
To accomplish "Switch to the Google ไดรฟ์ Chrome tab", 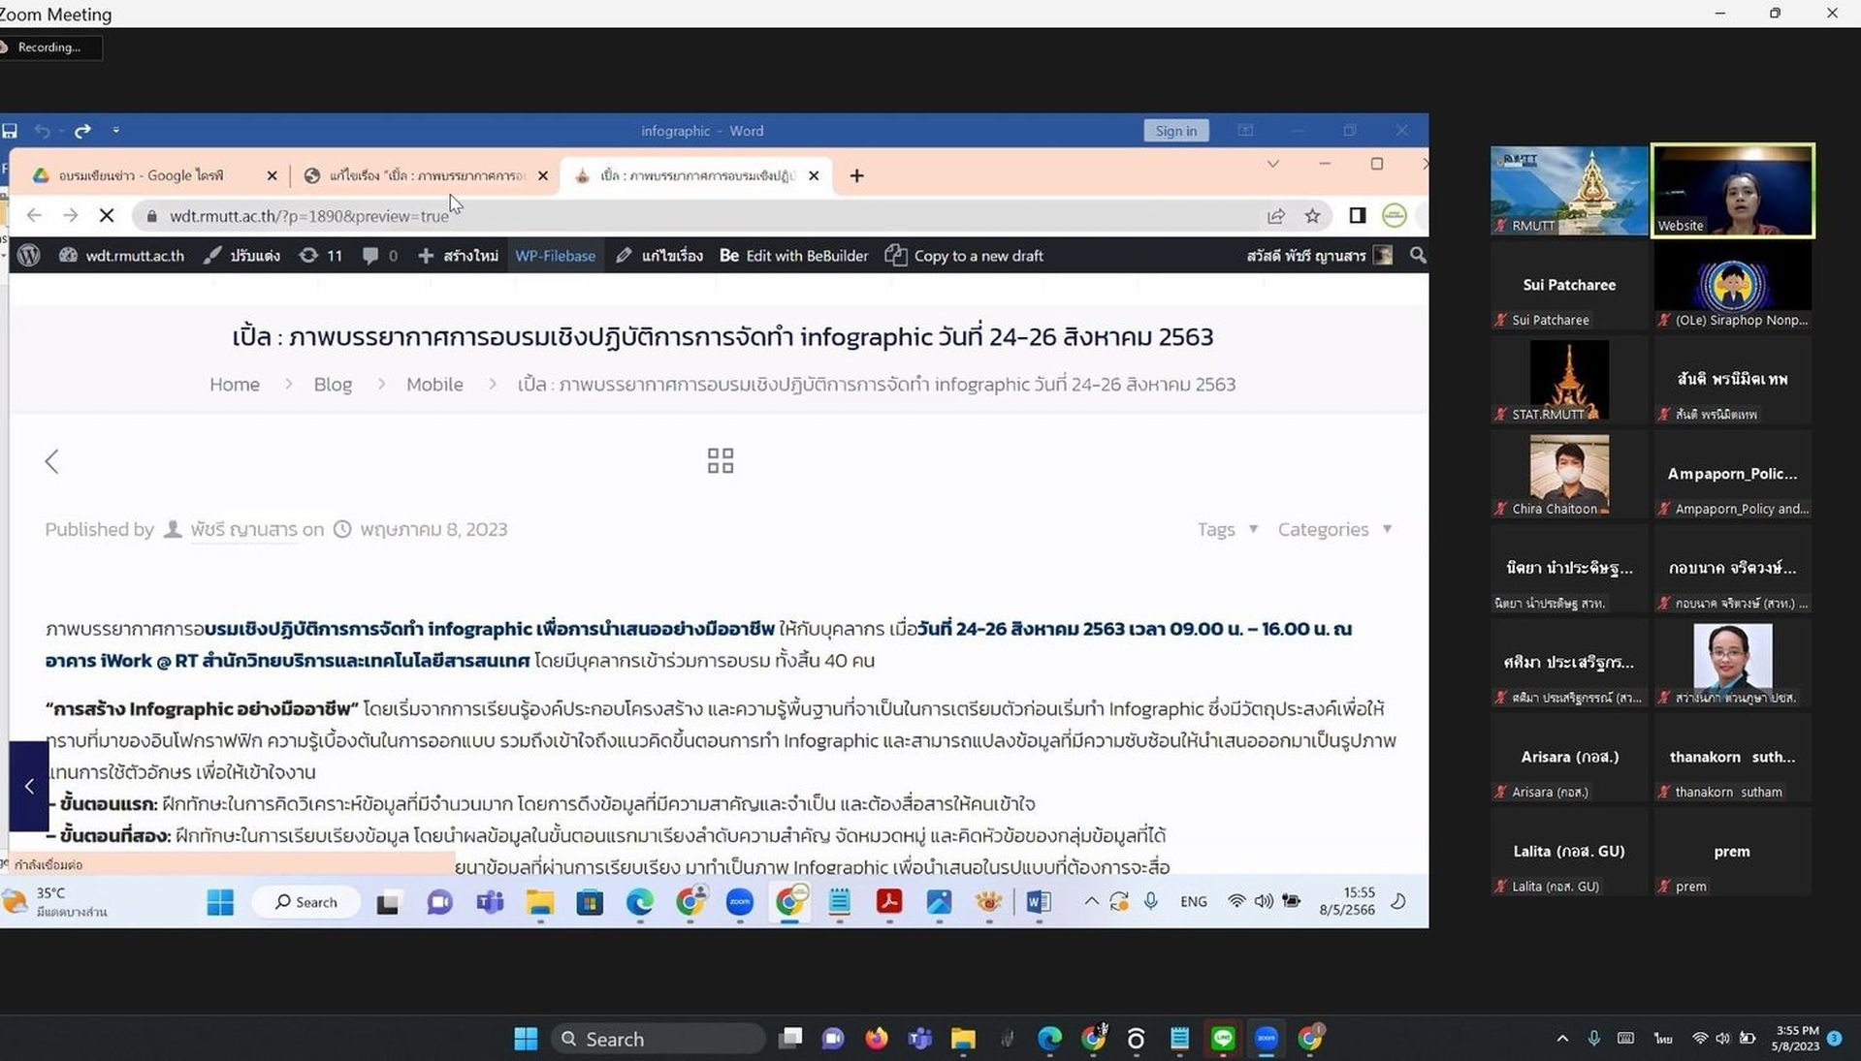I will [141, 175].
